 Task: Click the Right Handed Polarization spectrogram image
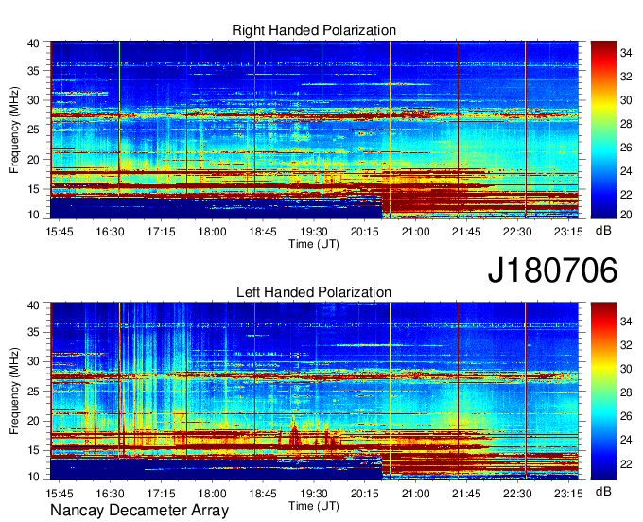314,130
